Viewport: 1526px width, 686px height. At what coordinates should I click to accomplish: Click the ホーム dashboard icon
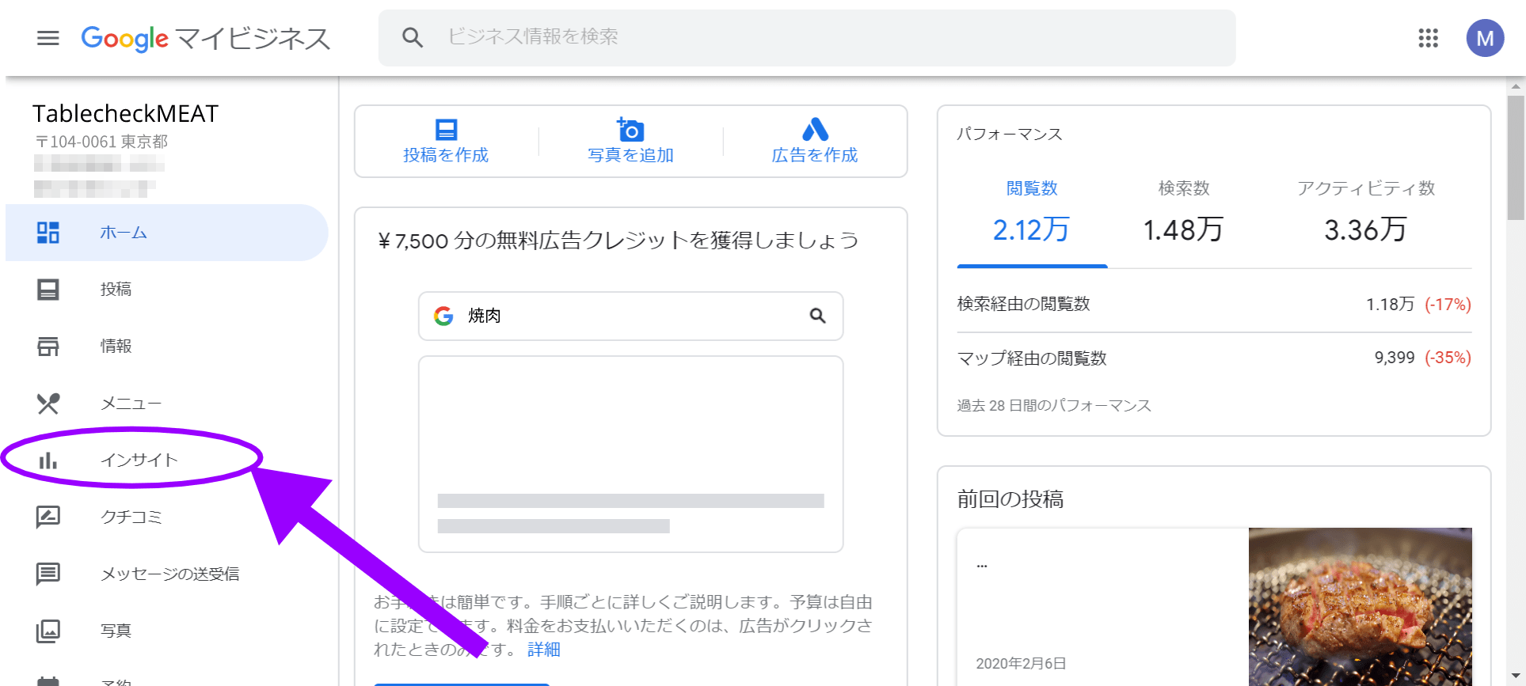click(48, 233)
